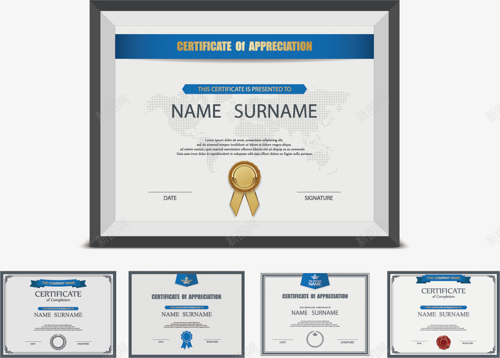500x358 pixels.
Task: Click Certificate of Appreciation heading on third thumbnail
Action: pyautogui.click(x=314, y=296)
